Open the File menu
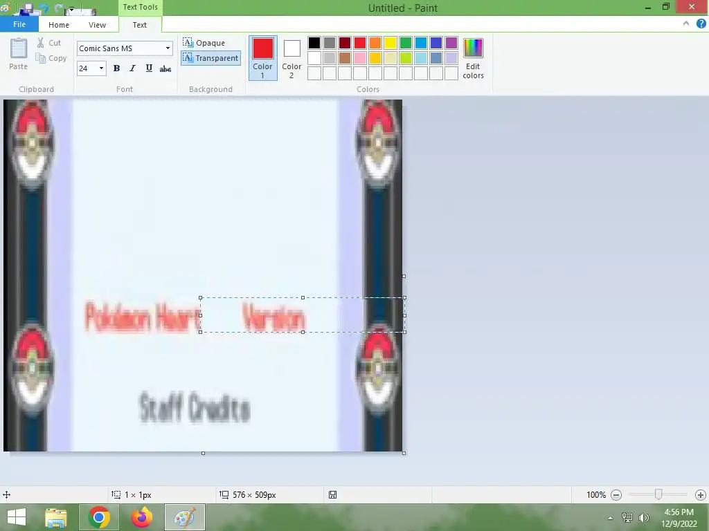Screen dimensions: 709x531 [x=19, y=24]
